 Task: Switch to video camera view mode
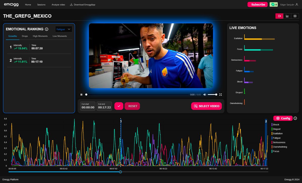[x=279, y=16]
